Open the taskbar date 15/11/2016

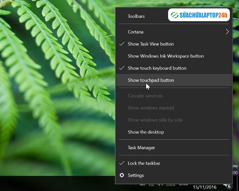[204, 187]
